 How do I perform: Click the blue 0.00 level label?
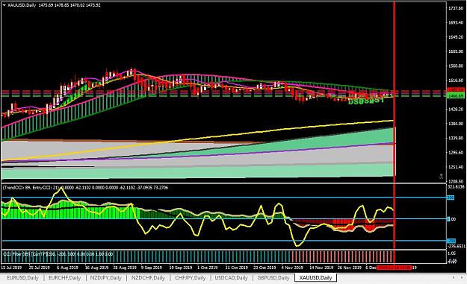point(451,219)
